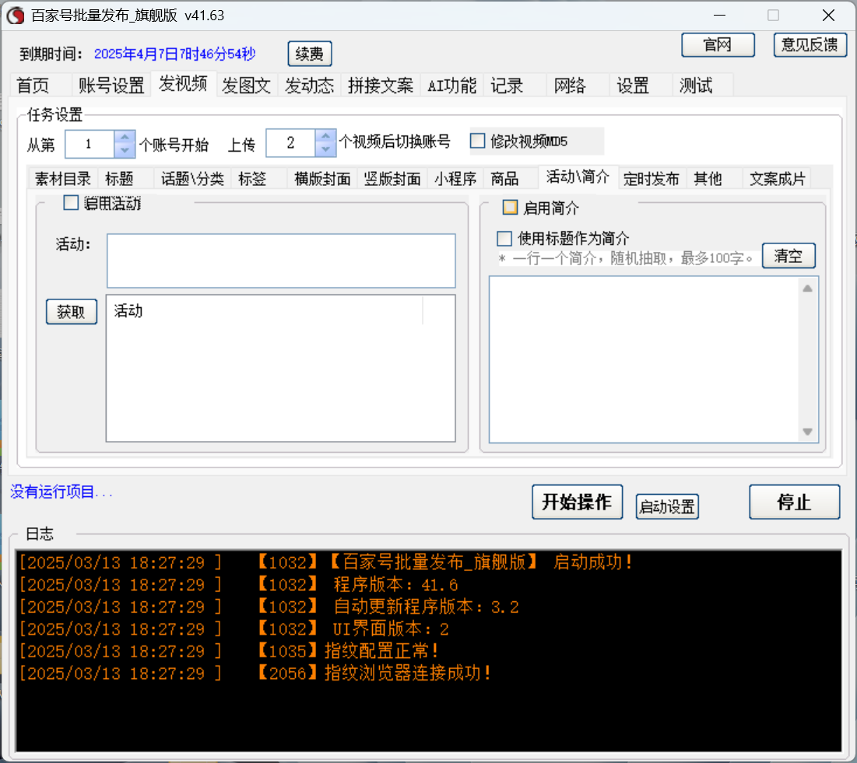Click the 开始操作 start button

point(577,502)
